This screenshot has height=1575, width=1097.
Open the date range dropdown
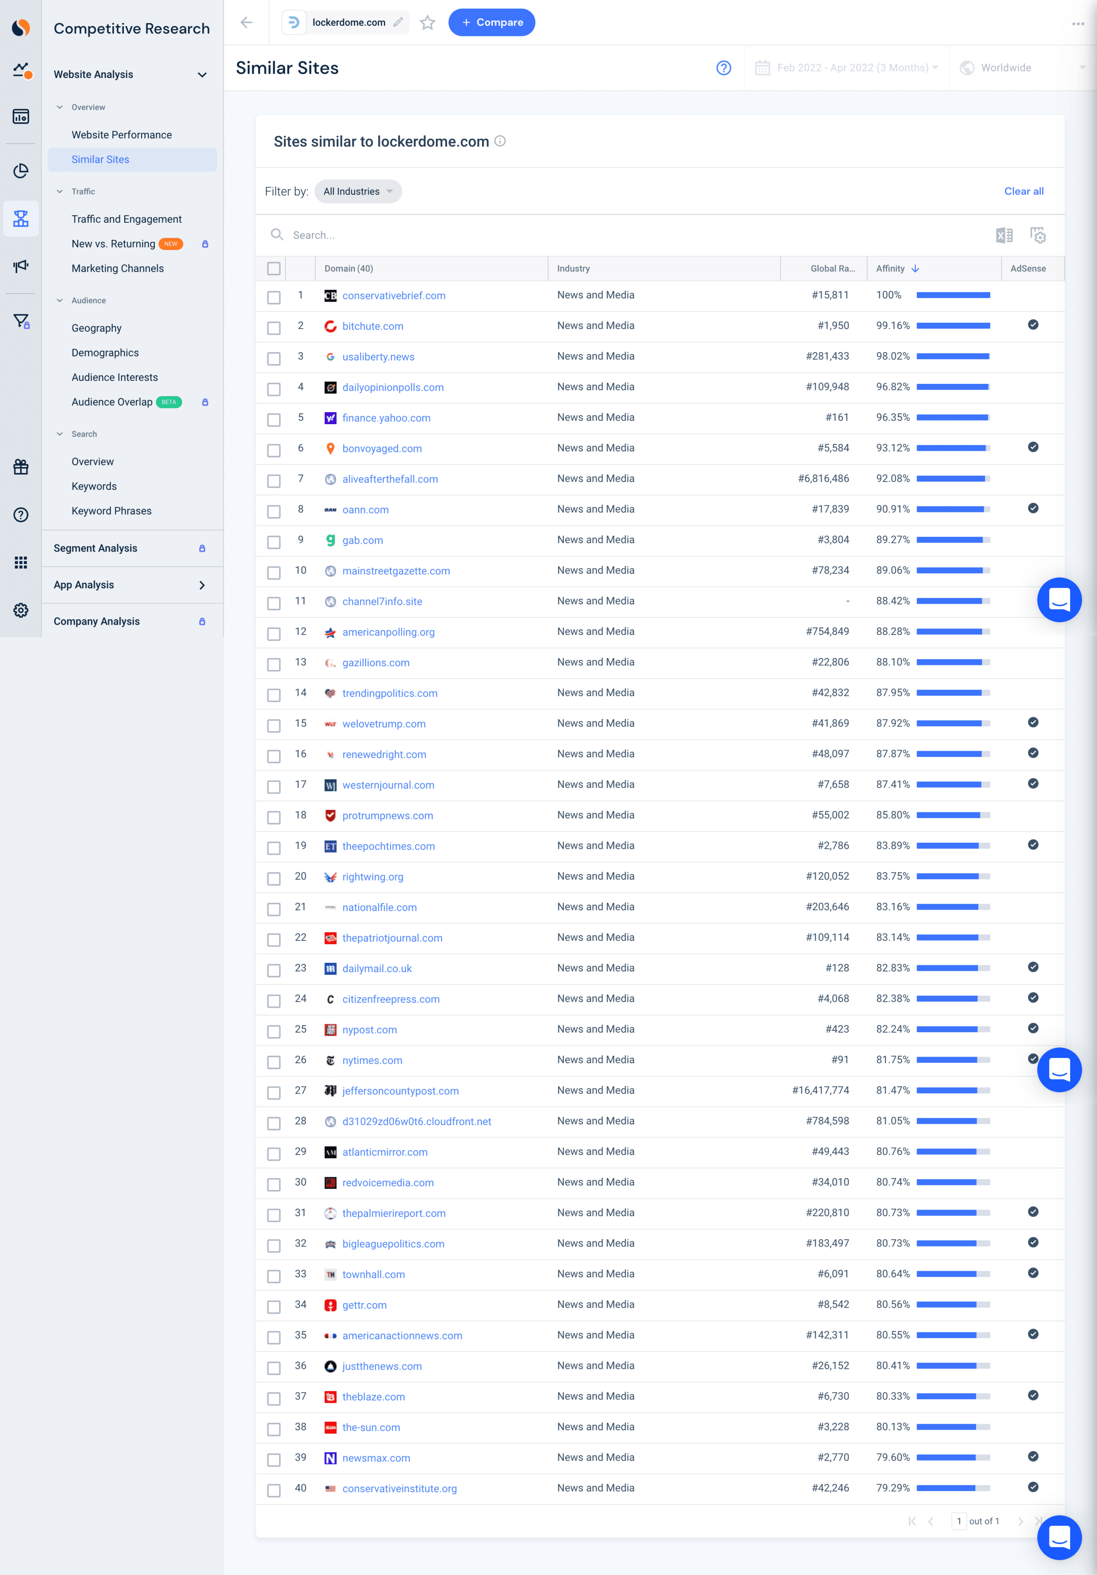847,68
